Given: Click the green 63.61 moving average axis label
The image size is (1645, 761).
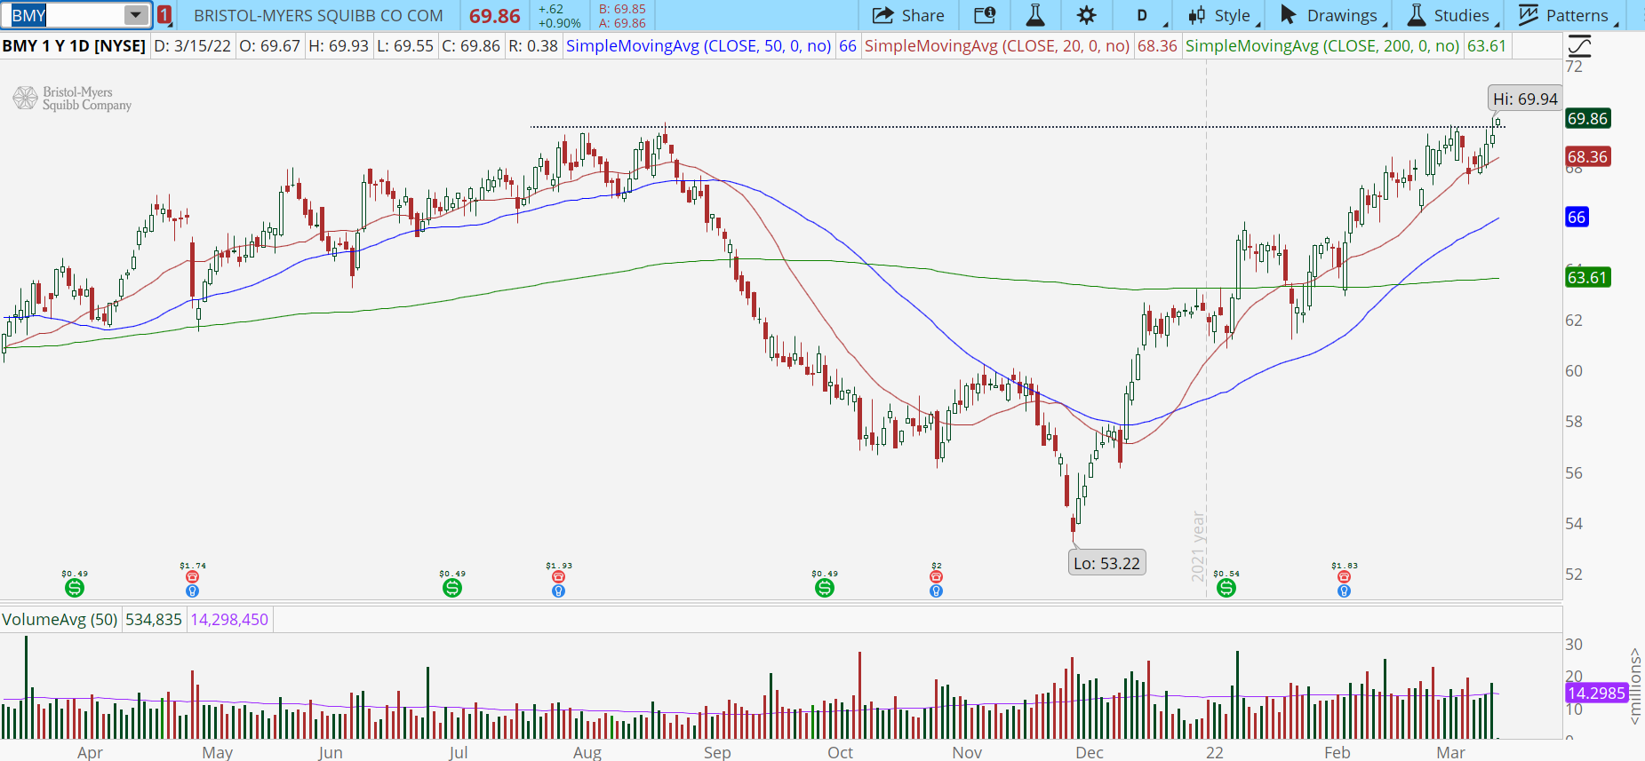Looking at the screenshot, I should [1587, 277].
